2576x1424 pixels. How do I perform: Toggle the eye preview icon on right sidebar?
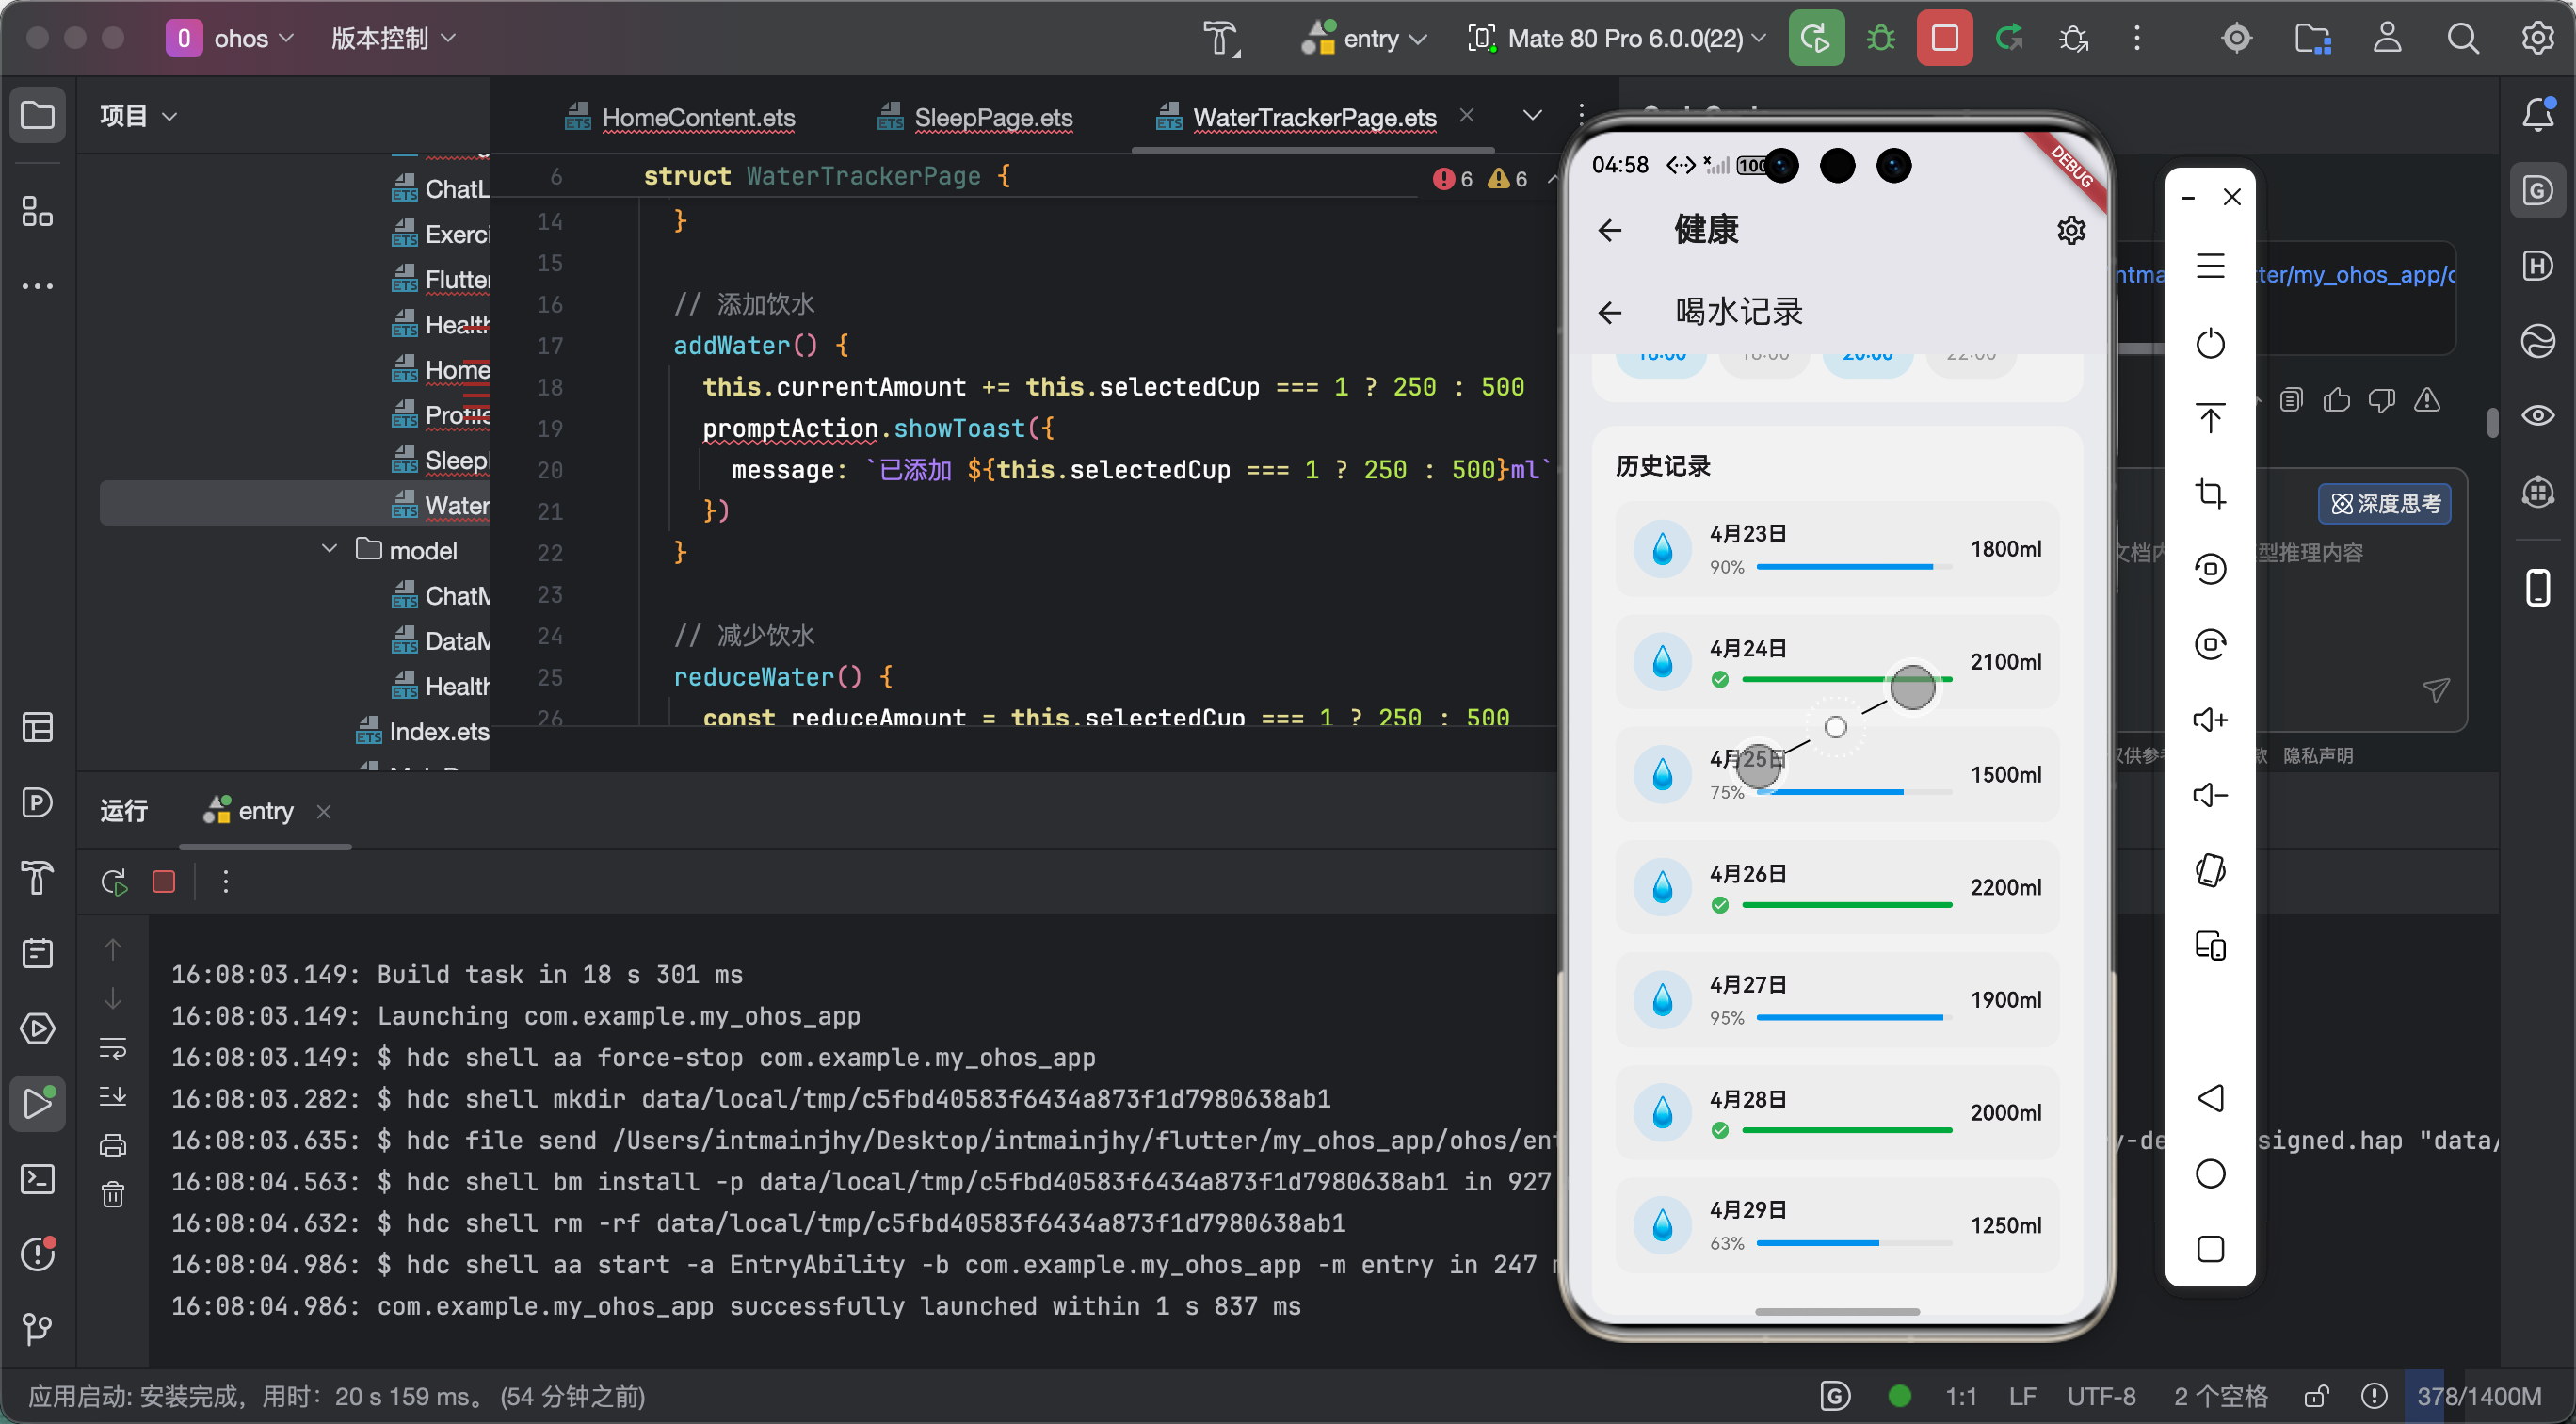2537,415
